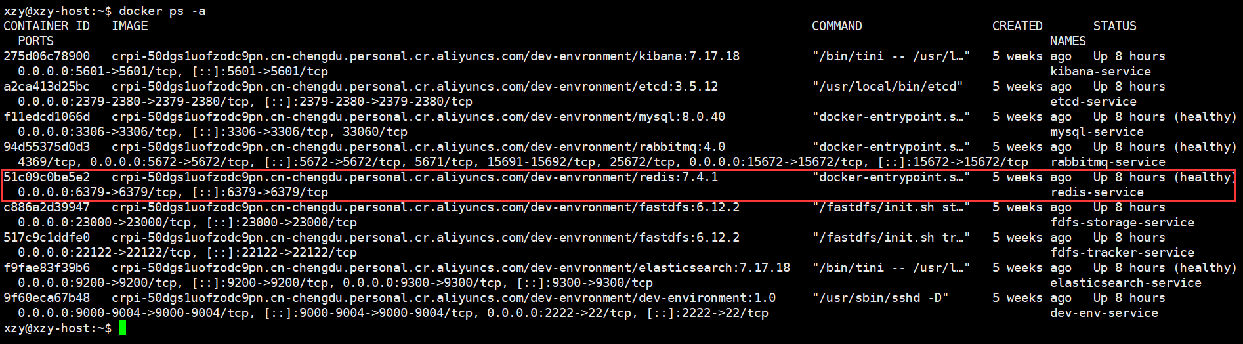Place cursor at the green terminal prompt block
The height and width of the screenshot is (344, 1243).
(x=122, y=328)
